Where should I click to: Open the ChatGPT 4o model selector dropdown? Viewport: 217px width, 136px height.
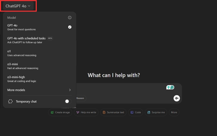click(x=18, y=6)
